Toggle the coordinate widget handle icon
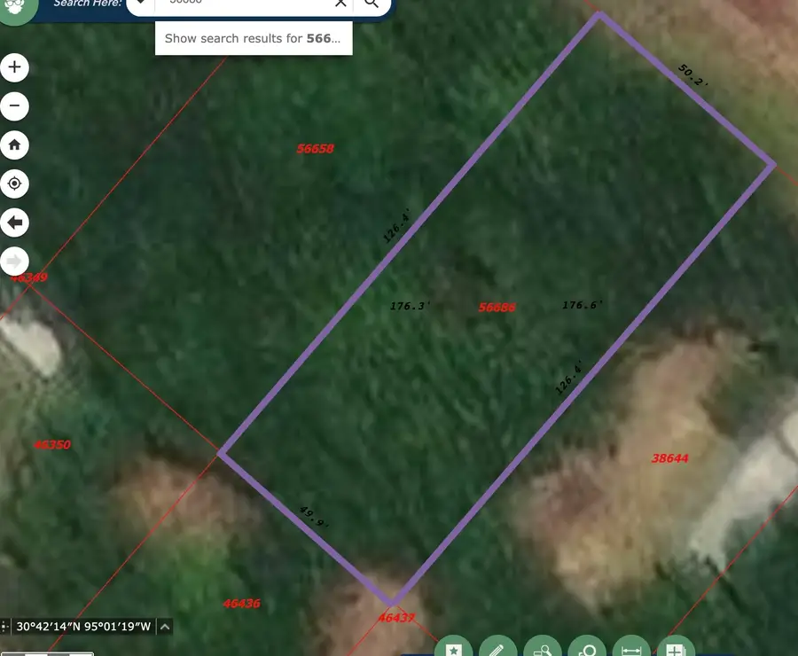The width and height of the screenshot is (798, 656). (x=4, y=627)
